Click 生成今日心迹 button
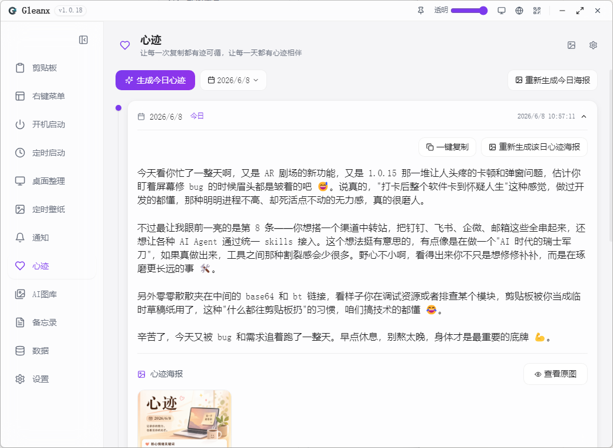The image size is (613, 448). tap(155, 80)
